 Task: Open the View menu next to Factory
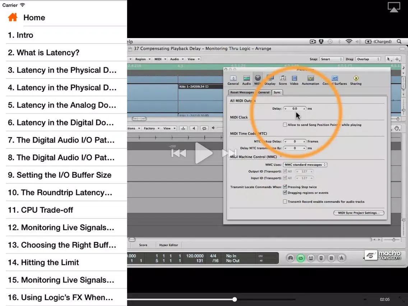pos(169,128)
